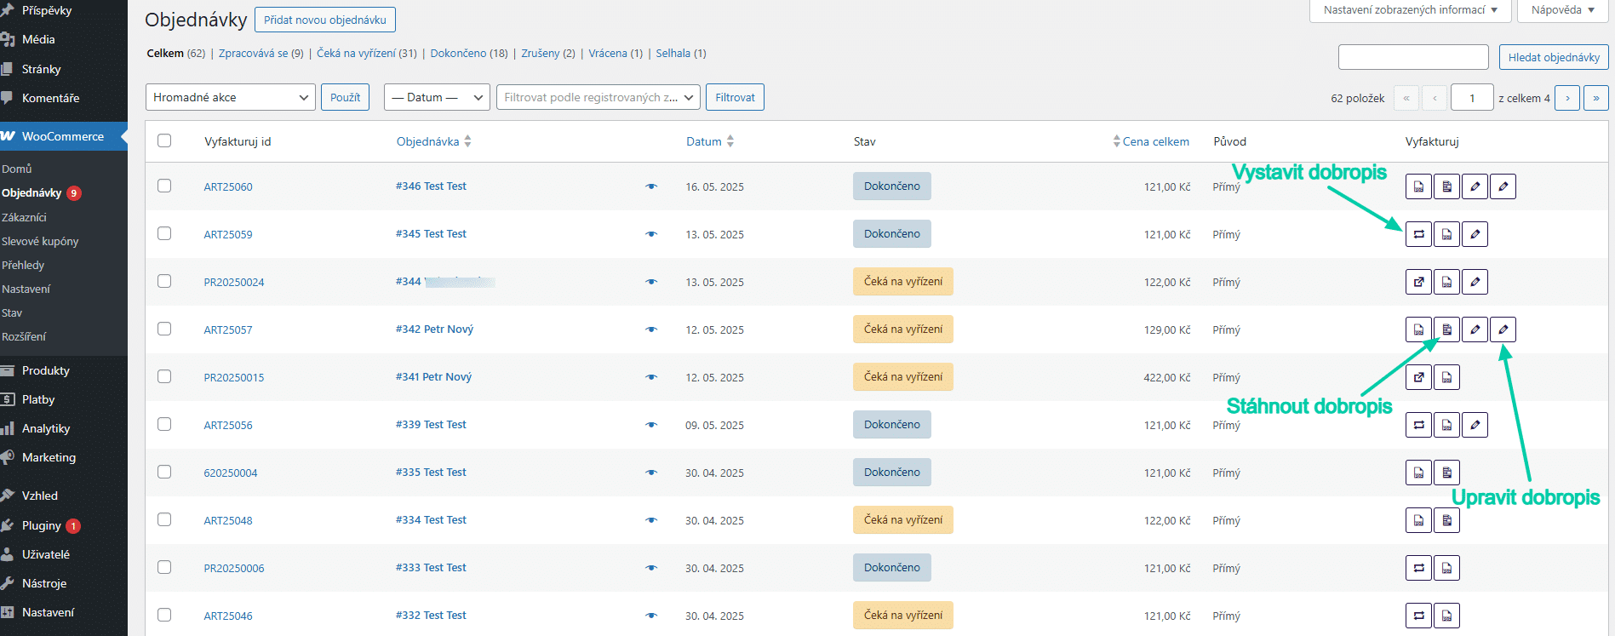1615x636 pixels.
Task: Click the pencil edit icon for ART25056
Action: 1475,425
